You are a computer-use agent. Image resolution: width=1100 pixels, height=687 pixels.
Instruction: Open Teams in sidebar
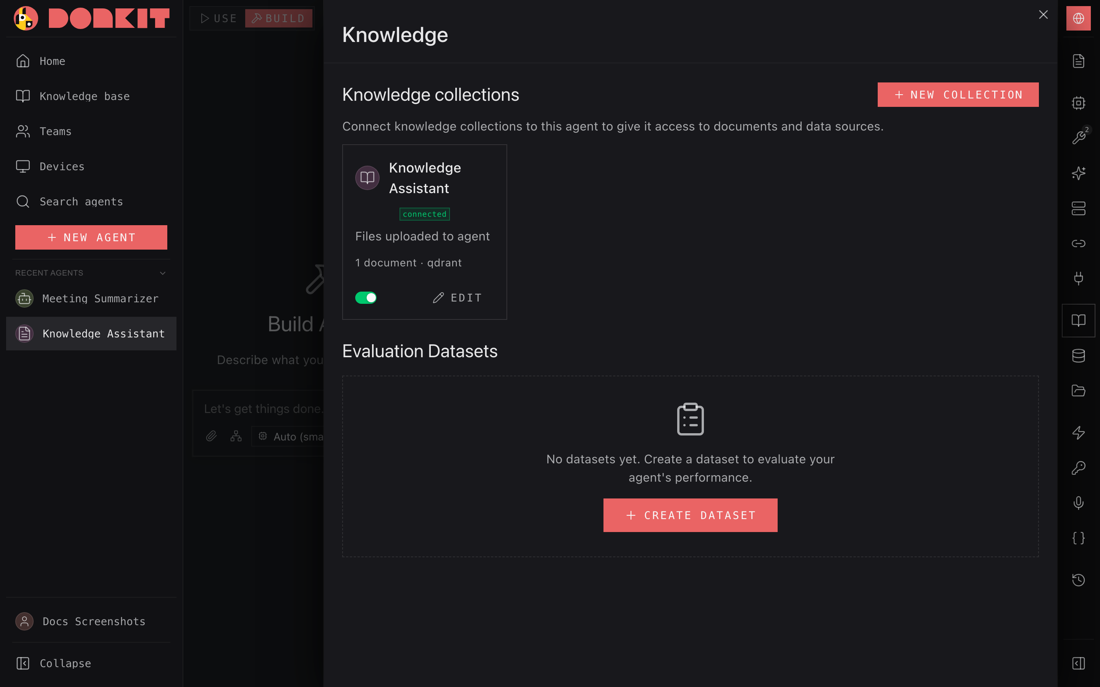[x=91, y=131]
